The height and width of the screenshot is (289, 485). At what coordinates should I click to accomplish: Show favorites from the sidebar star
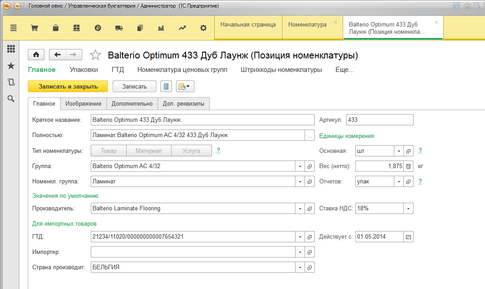click(x=11, y=66)
